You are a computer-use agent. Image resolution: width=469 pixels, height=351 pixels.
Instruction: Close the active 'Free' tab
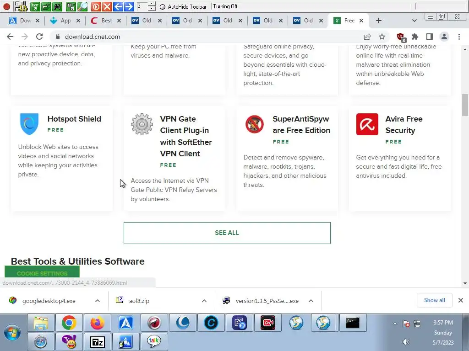tap(361, 21)
